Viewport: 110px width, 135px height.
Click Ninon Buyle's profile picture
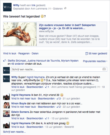pyautogui.click(x=6, y=105)
